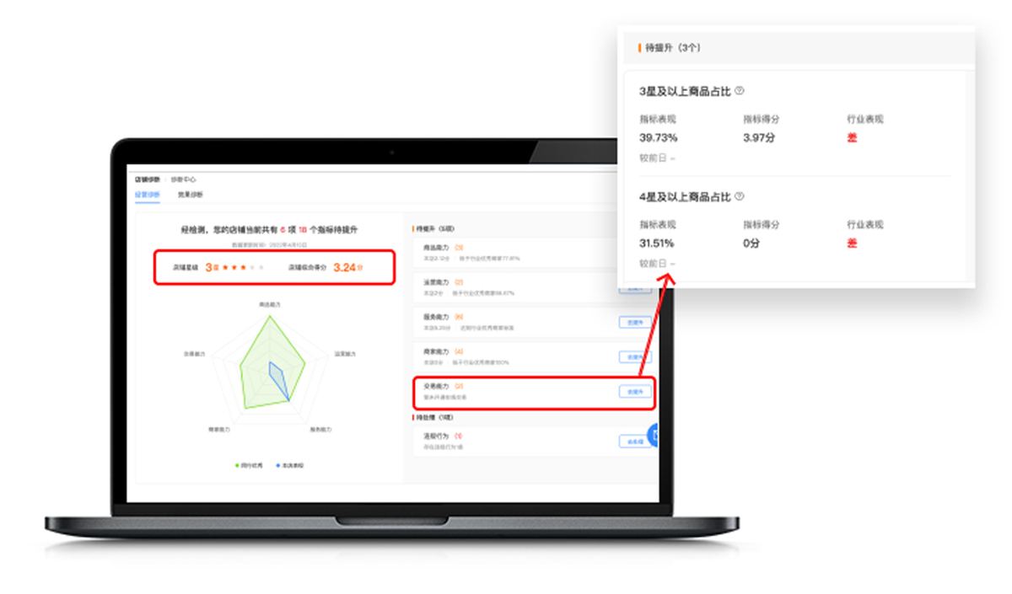1012x594 pixels.
Task: Click the 商品能力 label atop radar chart
Action: [x=269, y=303]
